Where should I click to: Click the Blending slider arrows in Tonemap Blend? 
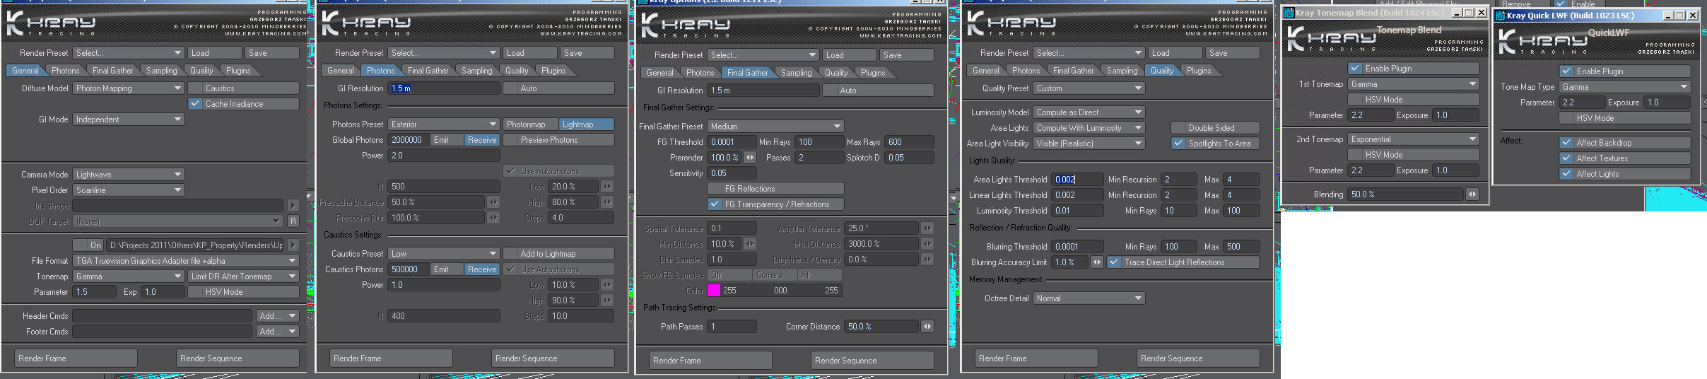click(1472, 194)
